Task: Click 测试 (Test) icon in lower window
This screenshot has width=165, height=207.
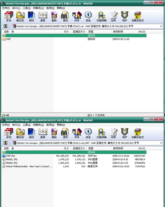Action: pyautogui.click(x=31, y=133)
